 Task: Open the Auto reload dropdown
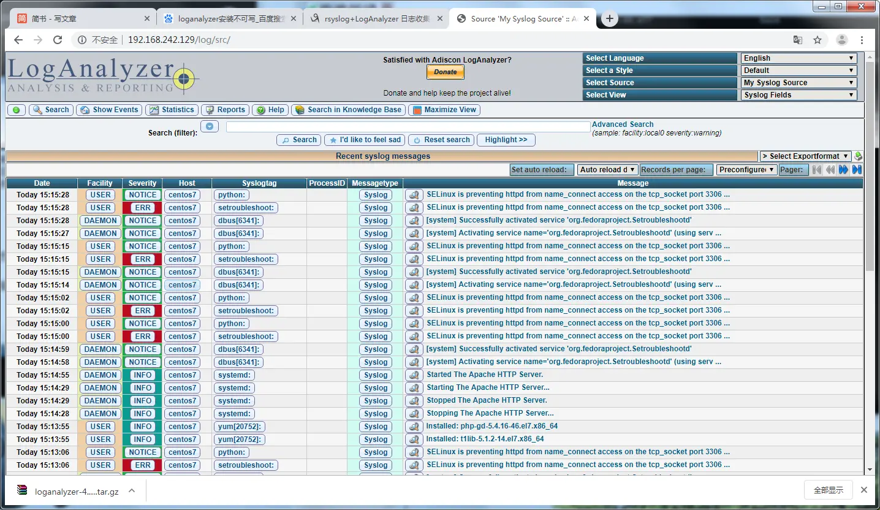pyautogui.click(x=608, y=170)
